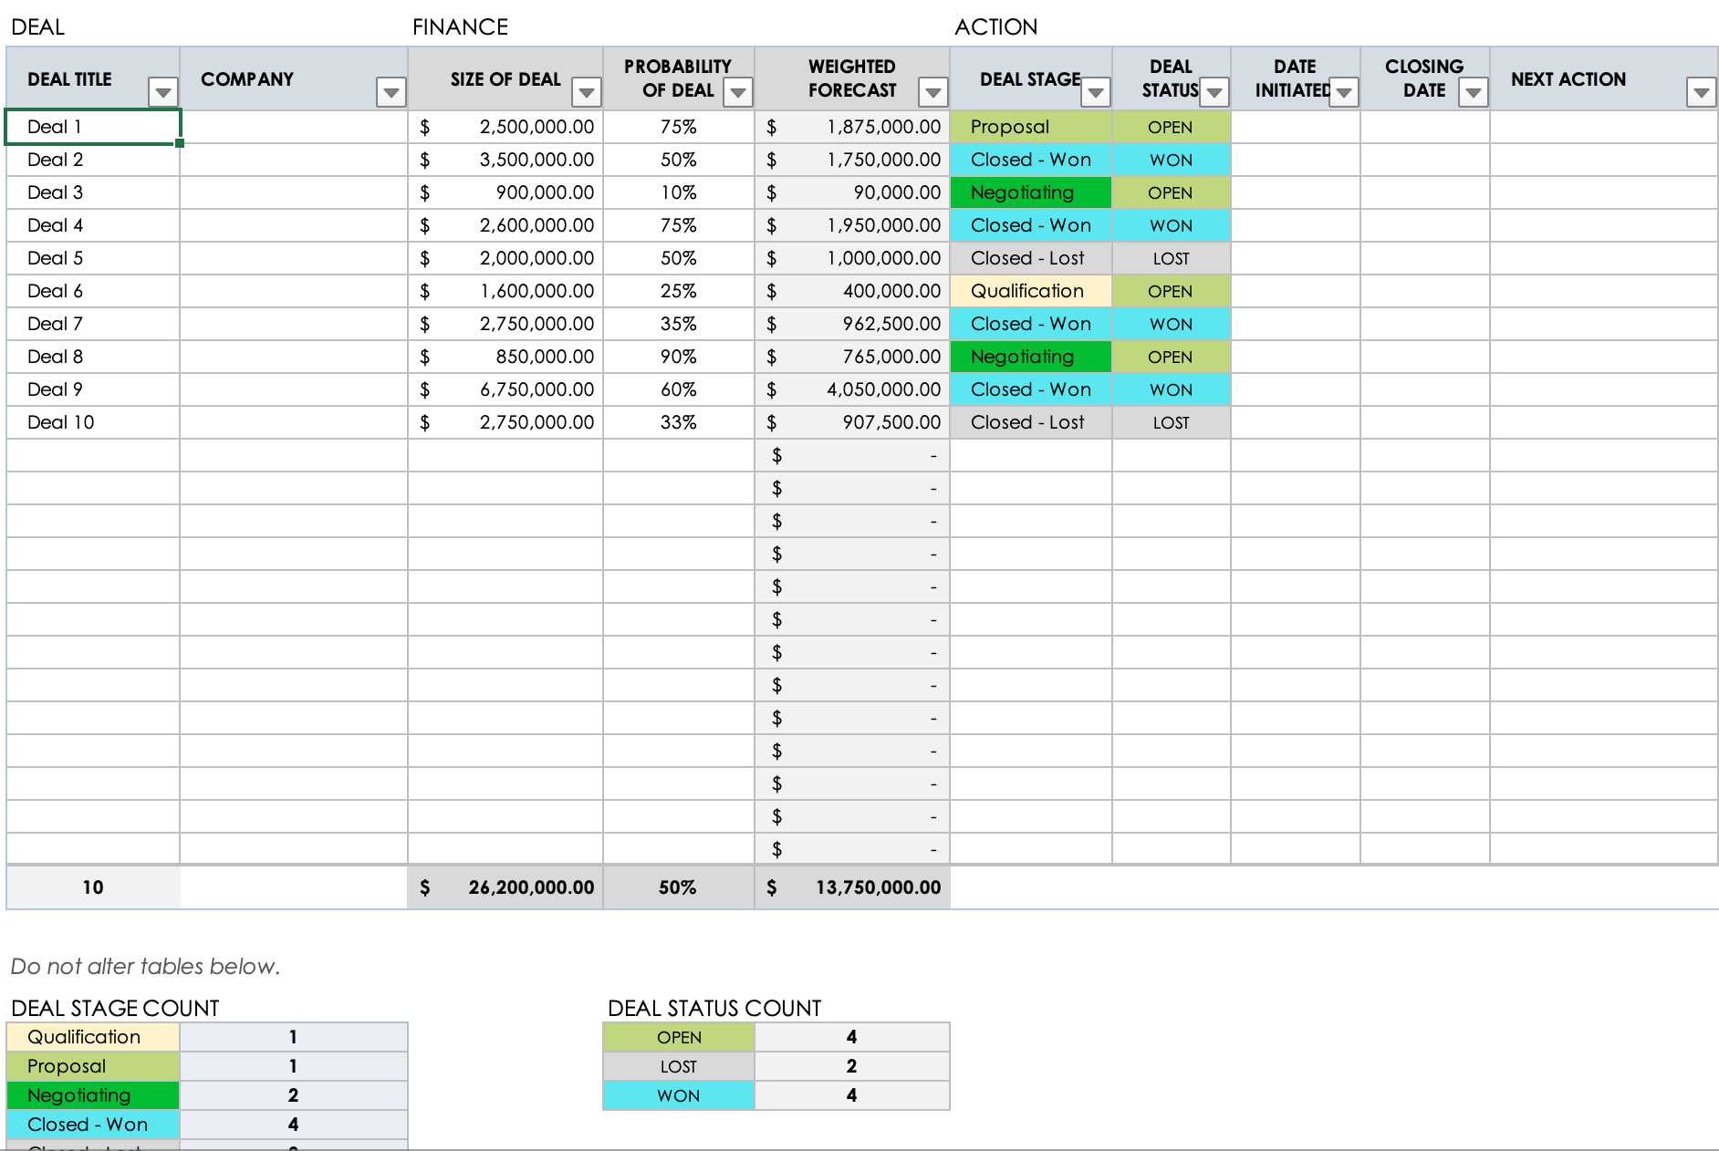The image size is (1719, 1151).
Task: Open the Deal Title filter dropdown
Action: [x=162, y=92]
